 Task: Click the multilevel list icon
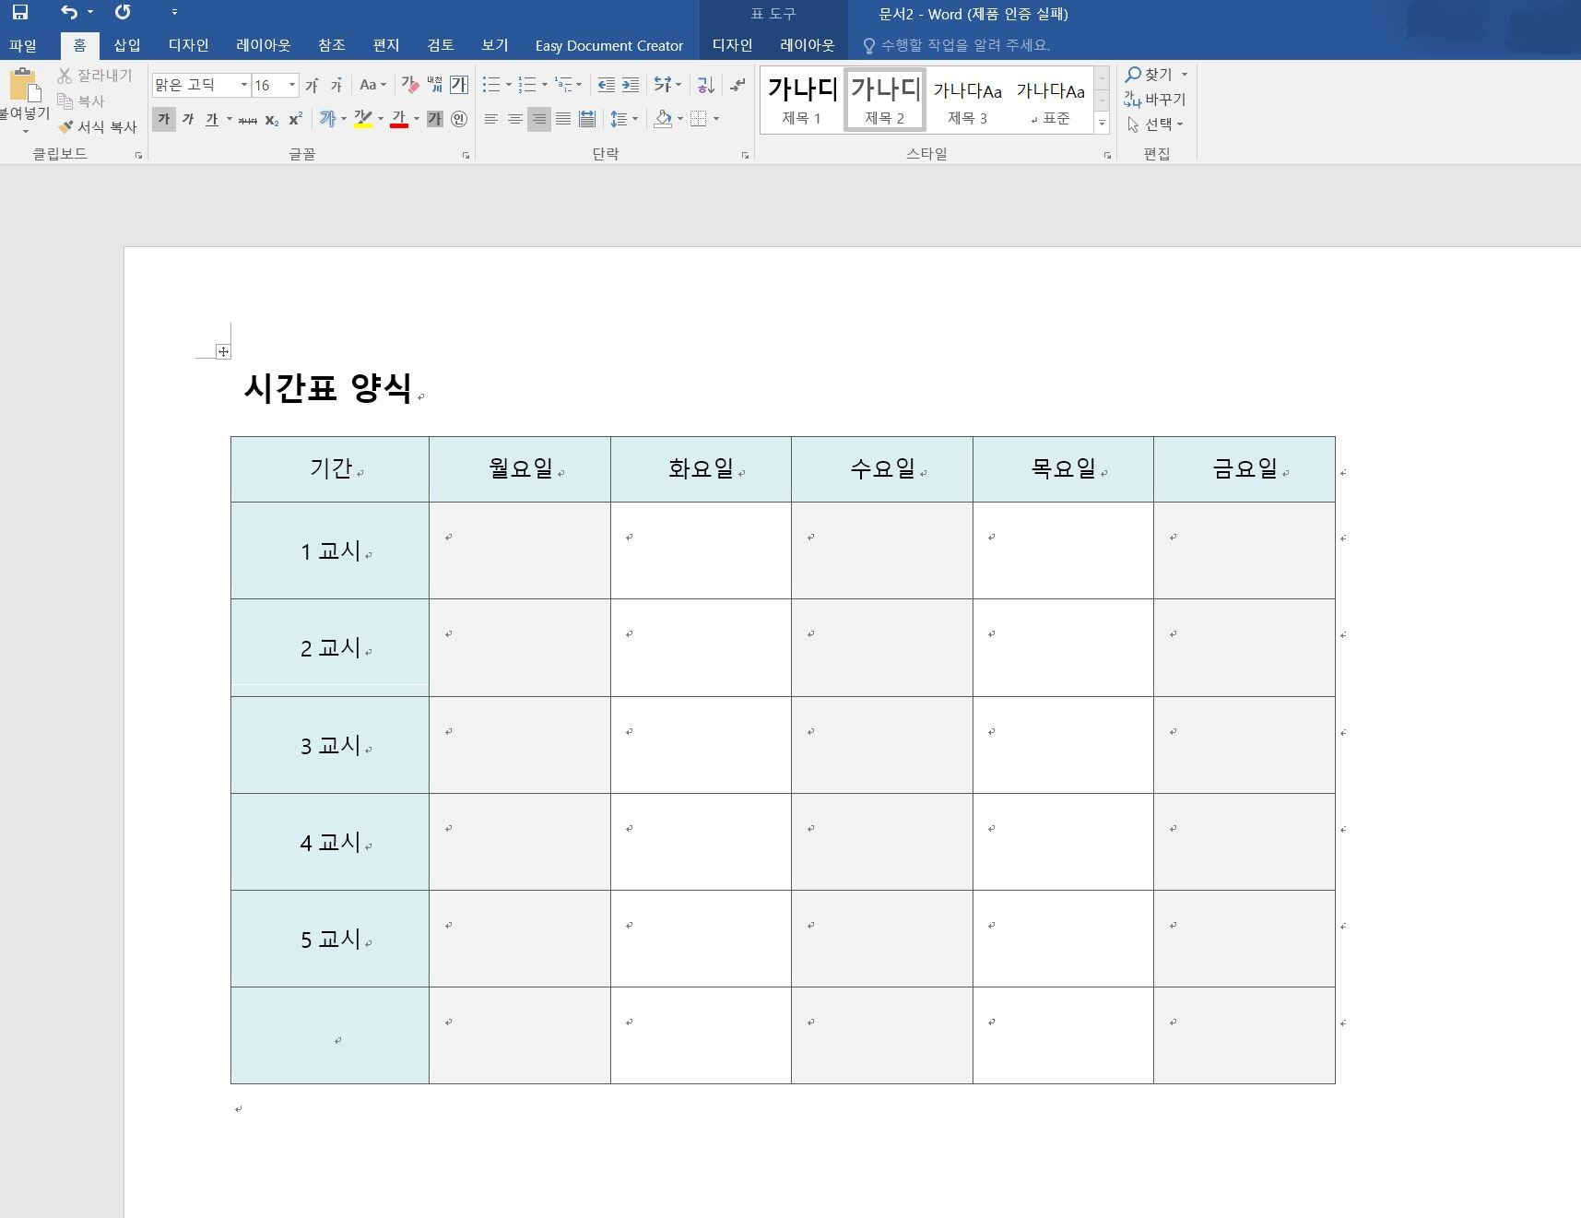tap(563, 85)
